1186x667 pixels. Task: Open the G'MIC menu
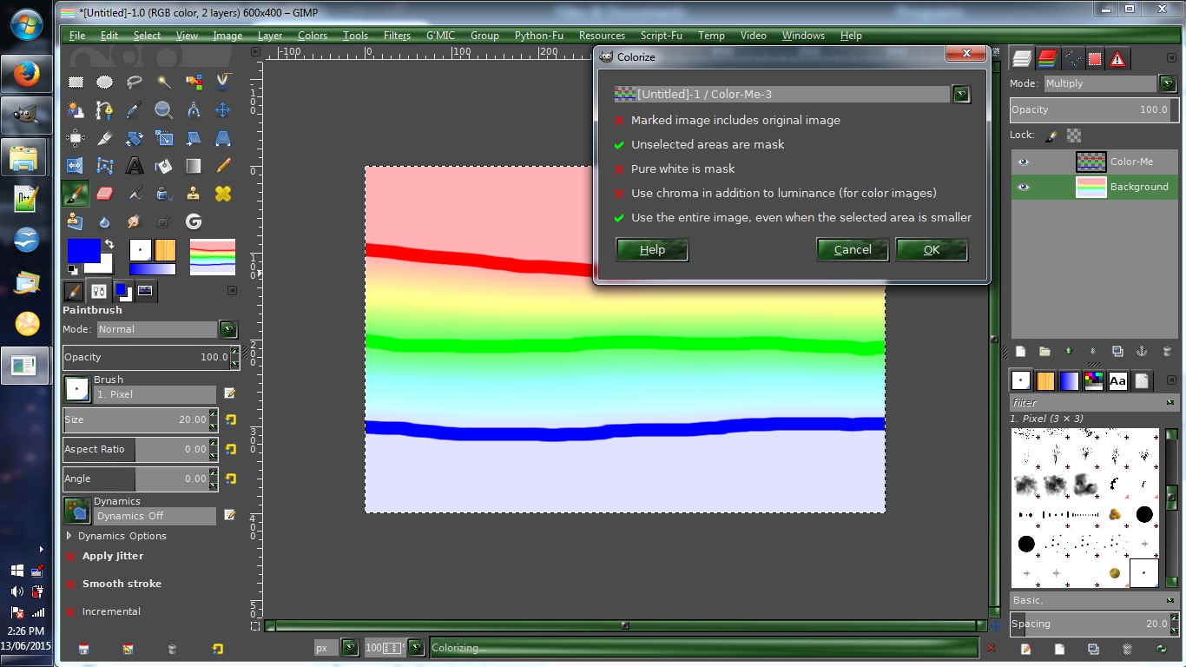(440, 36)
